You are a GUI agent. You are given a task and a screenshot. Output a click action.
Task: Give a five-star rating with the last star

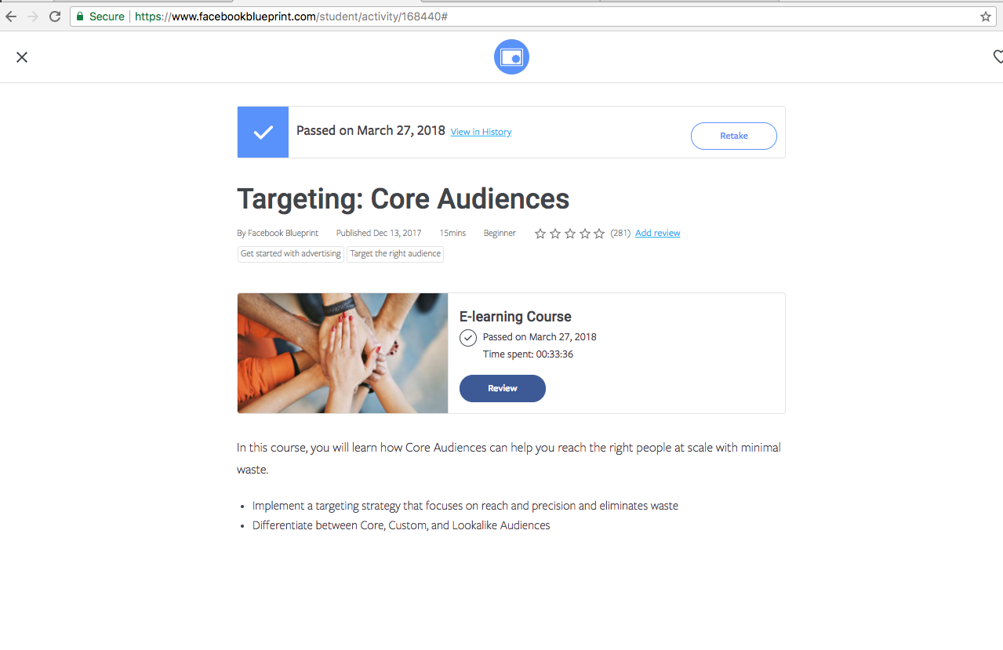pos(598,233)
